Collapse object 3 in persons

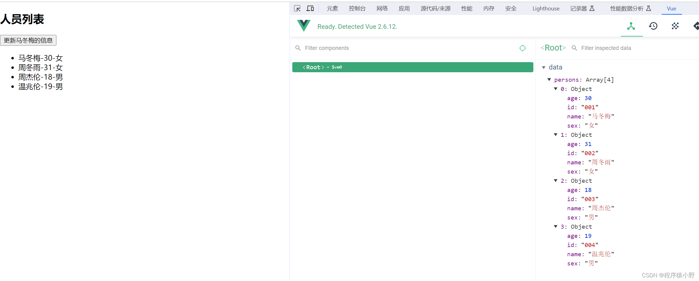click(555, 227)
